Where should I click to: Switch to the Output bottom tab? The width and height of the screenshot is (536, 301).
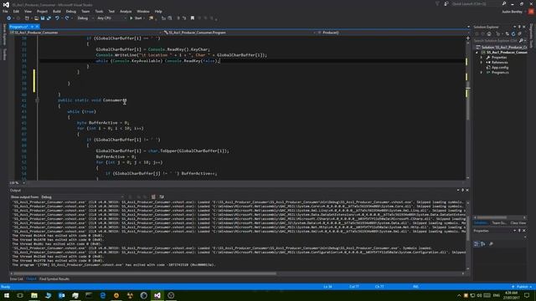[31, 278]
